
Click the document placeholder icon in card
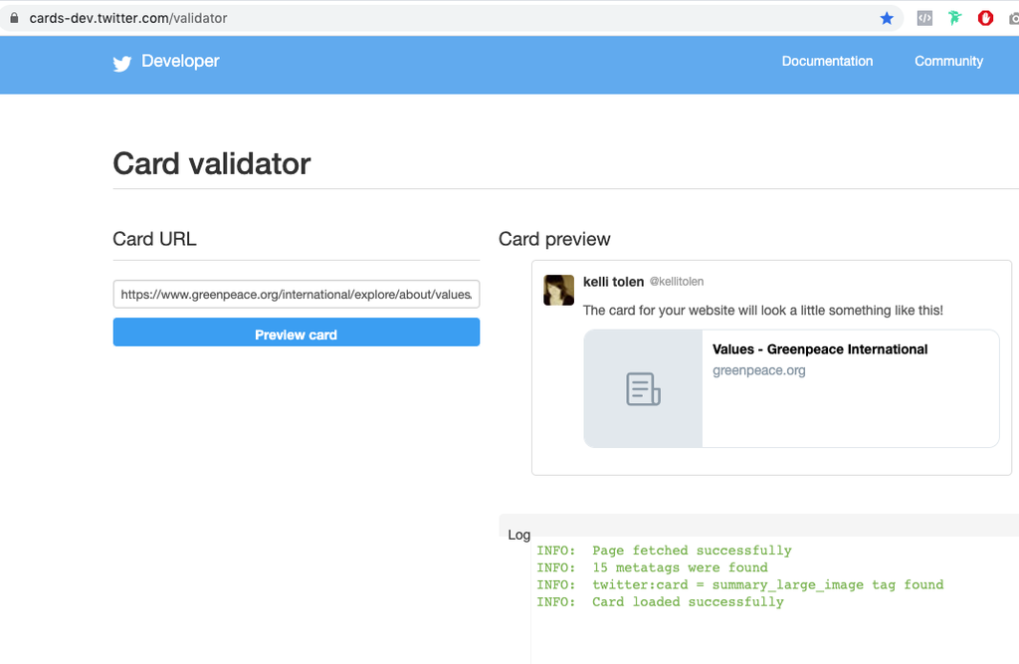pos(643,389)
